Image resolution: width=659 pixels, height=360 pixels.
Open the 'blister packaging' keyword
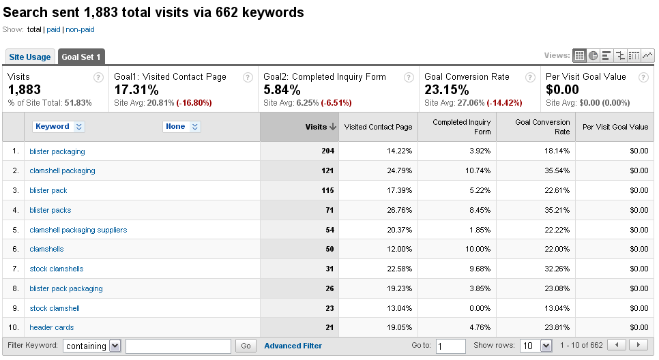coord(57,151)
